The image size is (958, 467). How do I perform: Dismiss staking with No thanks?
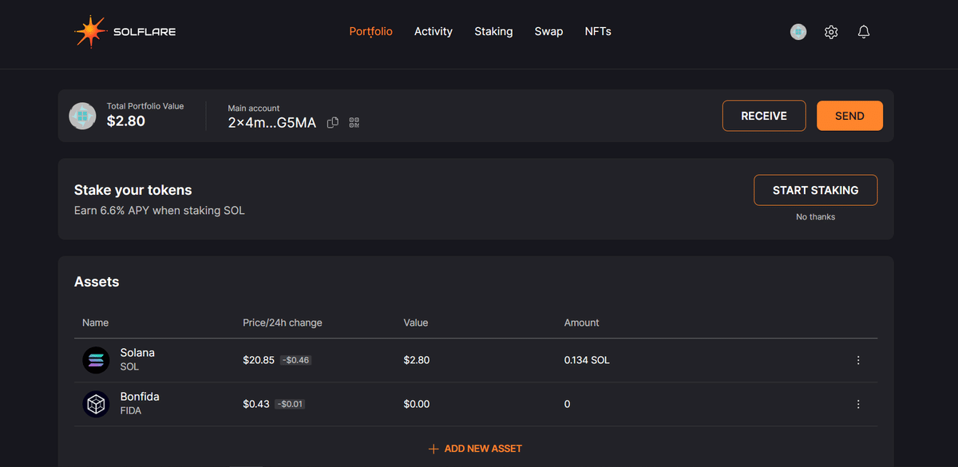click(x=815, y=217)
